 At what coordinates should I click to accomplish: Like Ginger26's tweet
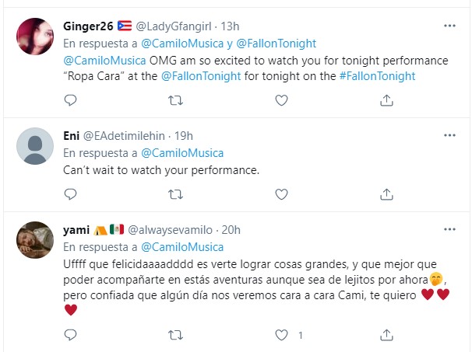pos(282,99)
